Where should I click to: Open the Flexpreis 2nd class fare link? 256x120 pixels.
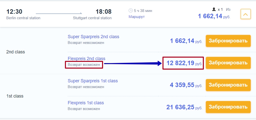click(87, 58)
